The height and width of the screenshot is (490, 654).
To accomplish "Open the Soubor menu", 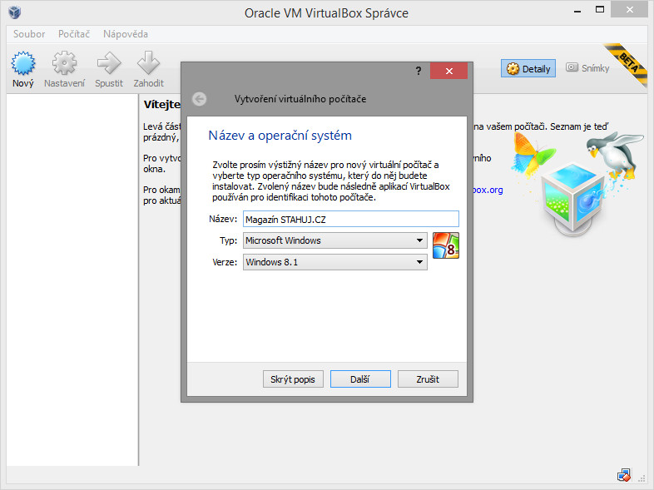I will [x=29, y=34].
